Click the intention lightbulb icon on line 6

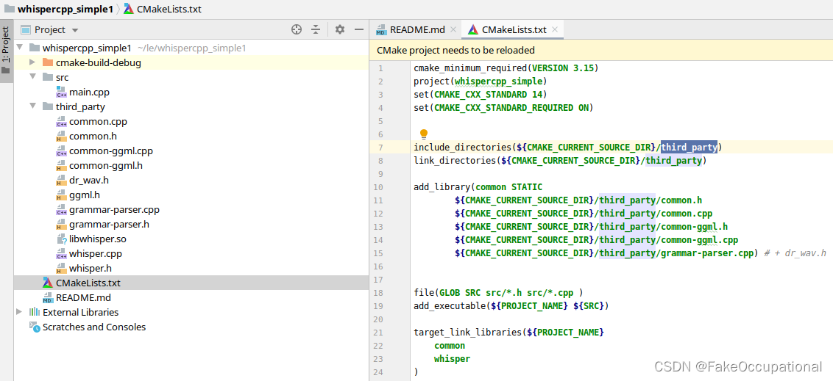click(x=423, y=134)
